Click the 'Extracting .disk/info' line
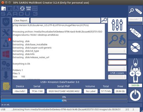 pos(24,54)
